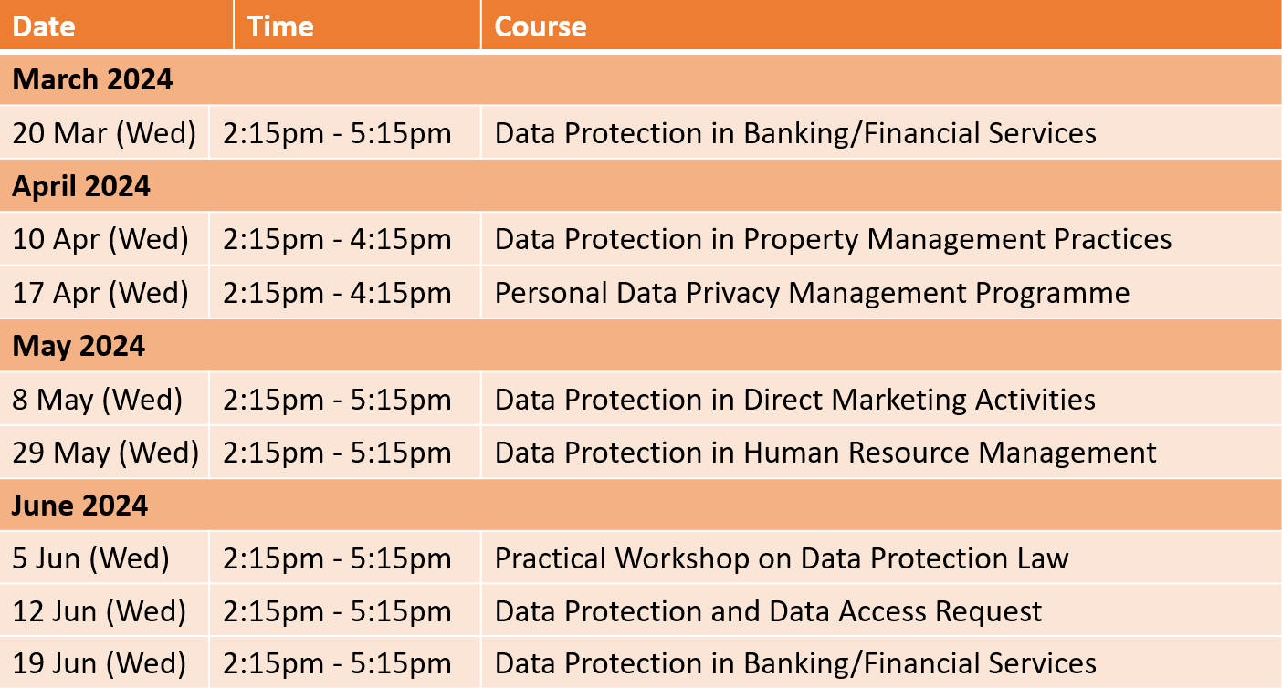Open Data Protection and Data Access Request
Viewport: 1282px width, 688px height.
coord(768,611)
